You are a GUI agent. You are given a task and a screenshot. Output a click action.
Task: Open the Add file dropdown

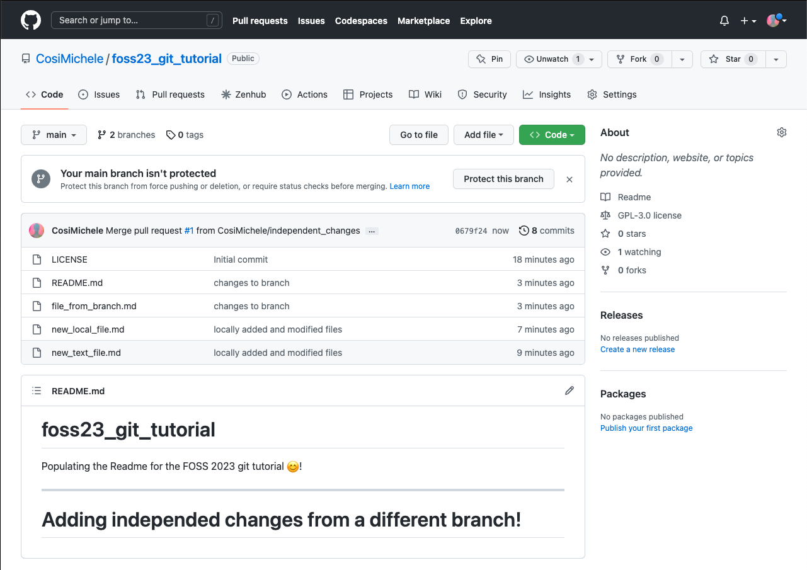coord(484,135)
